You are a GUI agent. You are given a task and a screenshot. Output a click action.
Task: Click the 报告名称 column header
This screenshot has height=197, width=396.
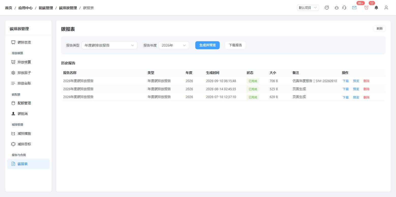click(70, 73)
